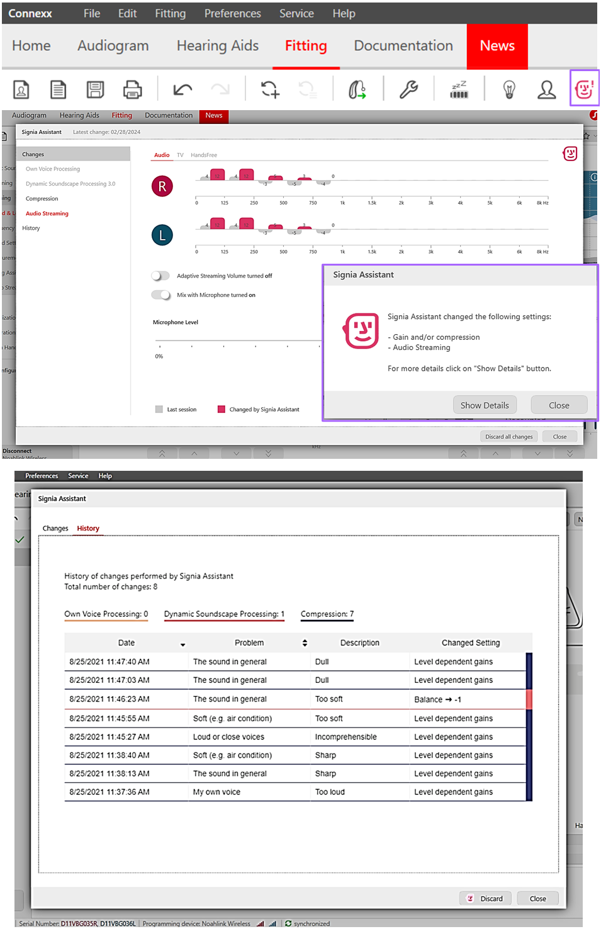Open Signia Assistant icon in main toolbar
Viewport: 601px width, 929px height.
pyautogui.click(x=585, y=89)
